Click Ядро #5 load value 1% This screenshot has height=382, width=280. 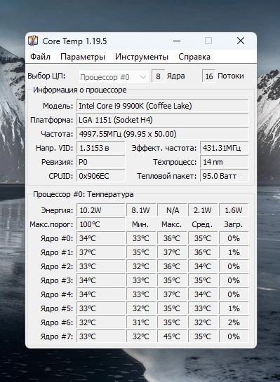click(x=234, y=308)
